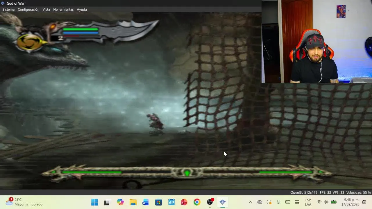Click the microphone tray icon

click(x=278, y=202)
